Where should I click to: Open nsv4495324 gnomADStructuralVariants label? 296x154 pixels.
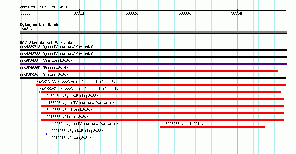[x=81, y=124]
